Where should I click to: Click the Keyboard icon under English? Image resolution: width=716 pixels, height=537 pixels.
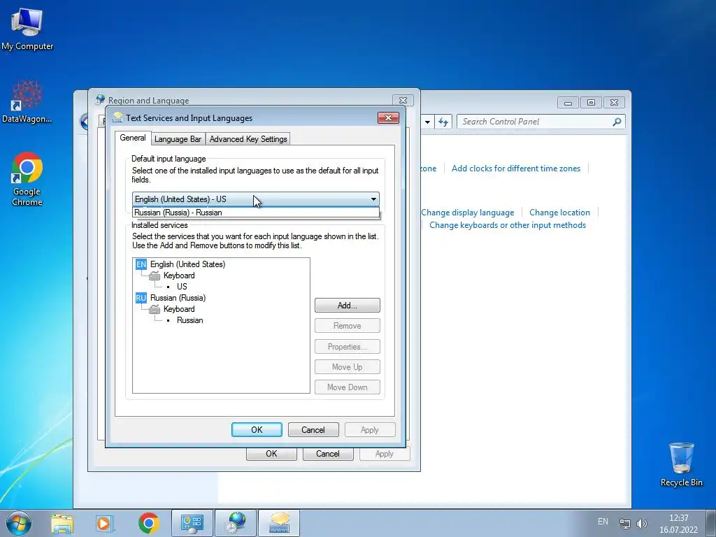click(155, 275)
